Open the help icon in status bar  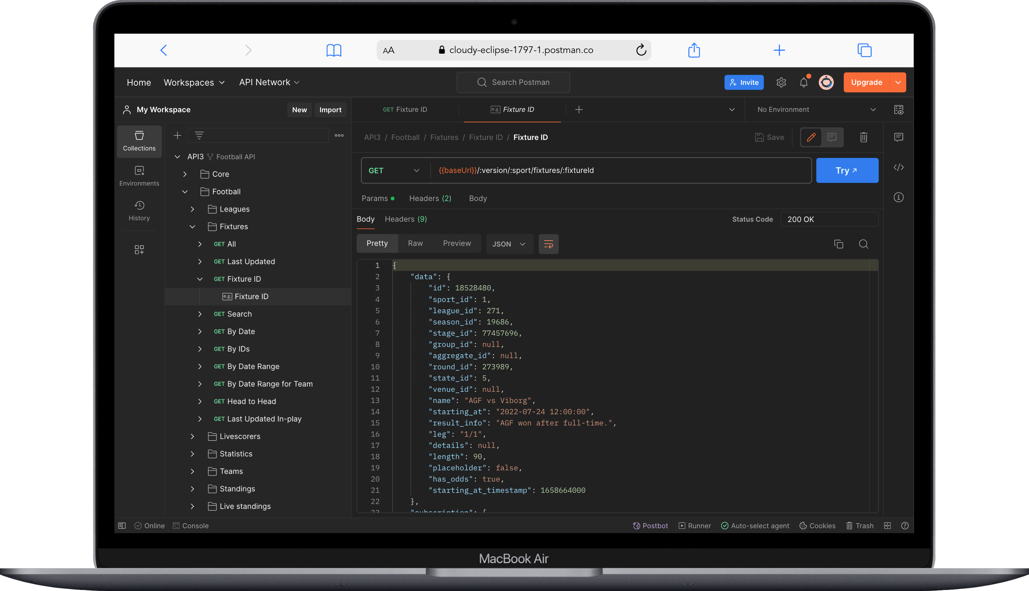coord(905,526)
